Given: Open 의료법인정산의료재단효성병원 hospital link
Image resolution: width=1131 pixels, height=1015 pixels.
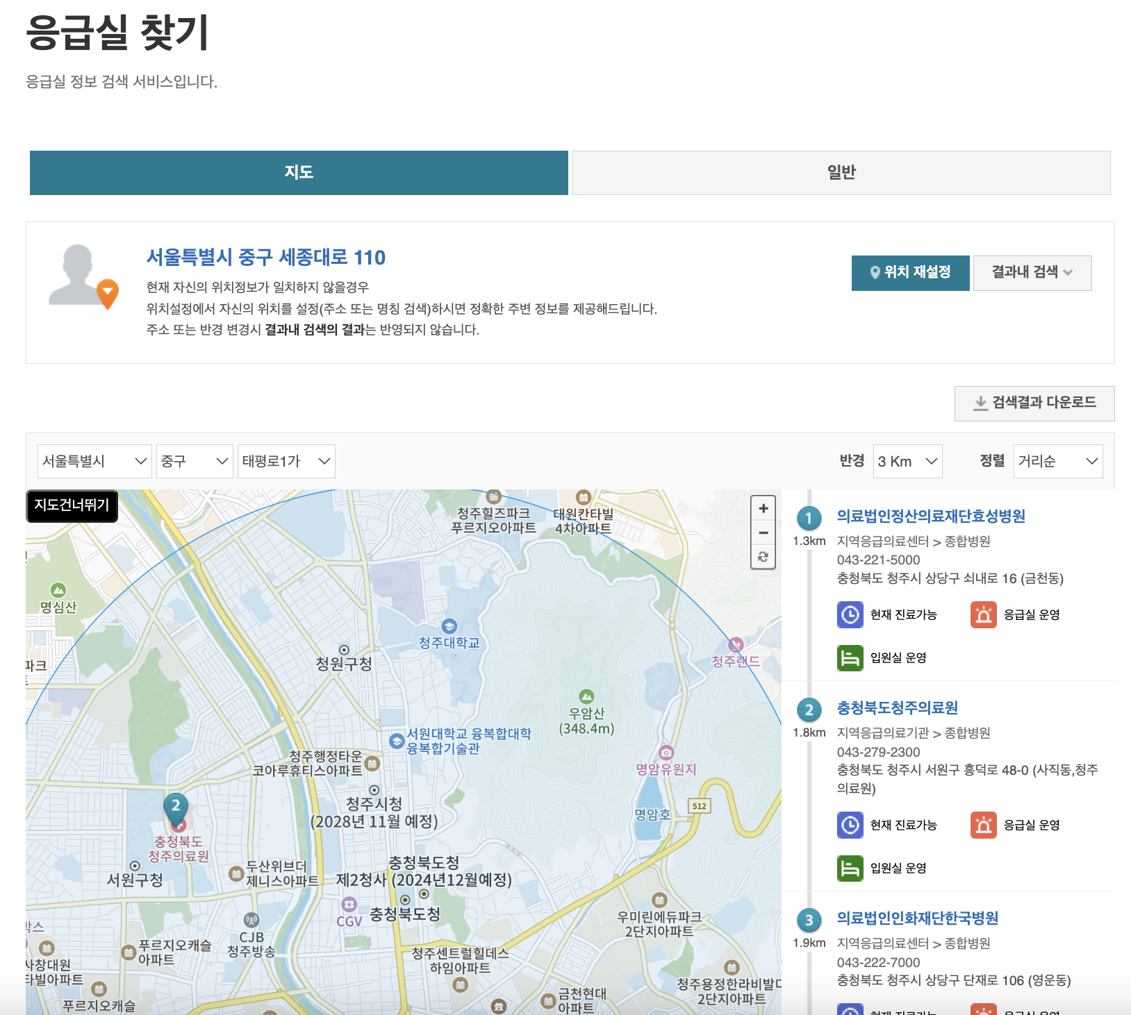Looking at the screenshot, I should pos(931,516).
